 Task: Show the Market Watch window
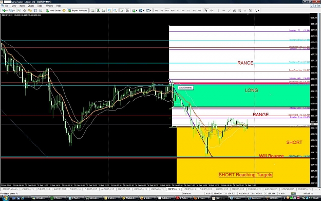point(19,10)
